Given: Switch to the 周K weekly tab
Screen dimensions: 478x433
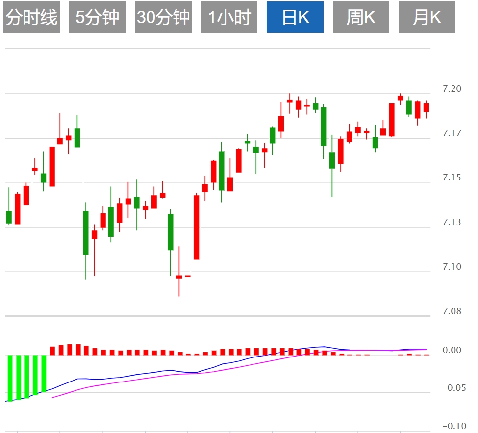Looking at the screenshot, I should 361,18.
